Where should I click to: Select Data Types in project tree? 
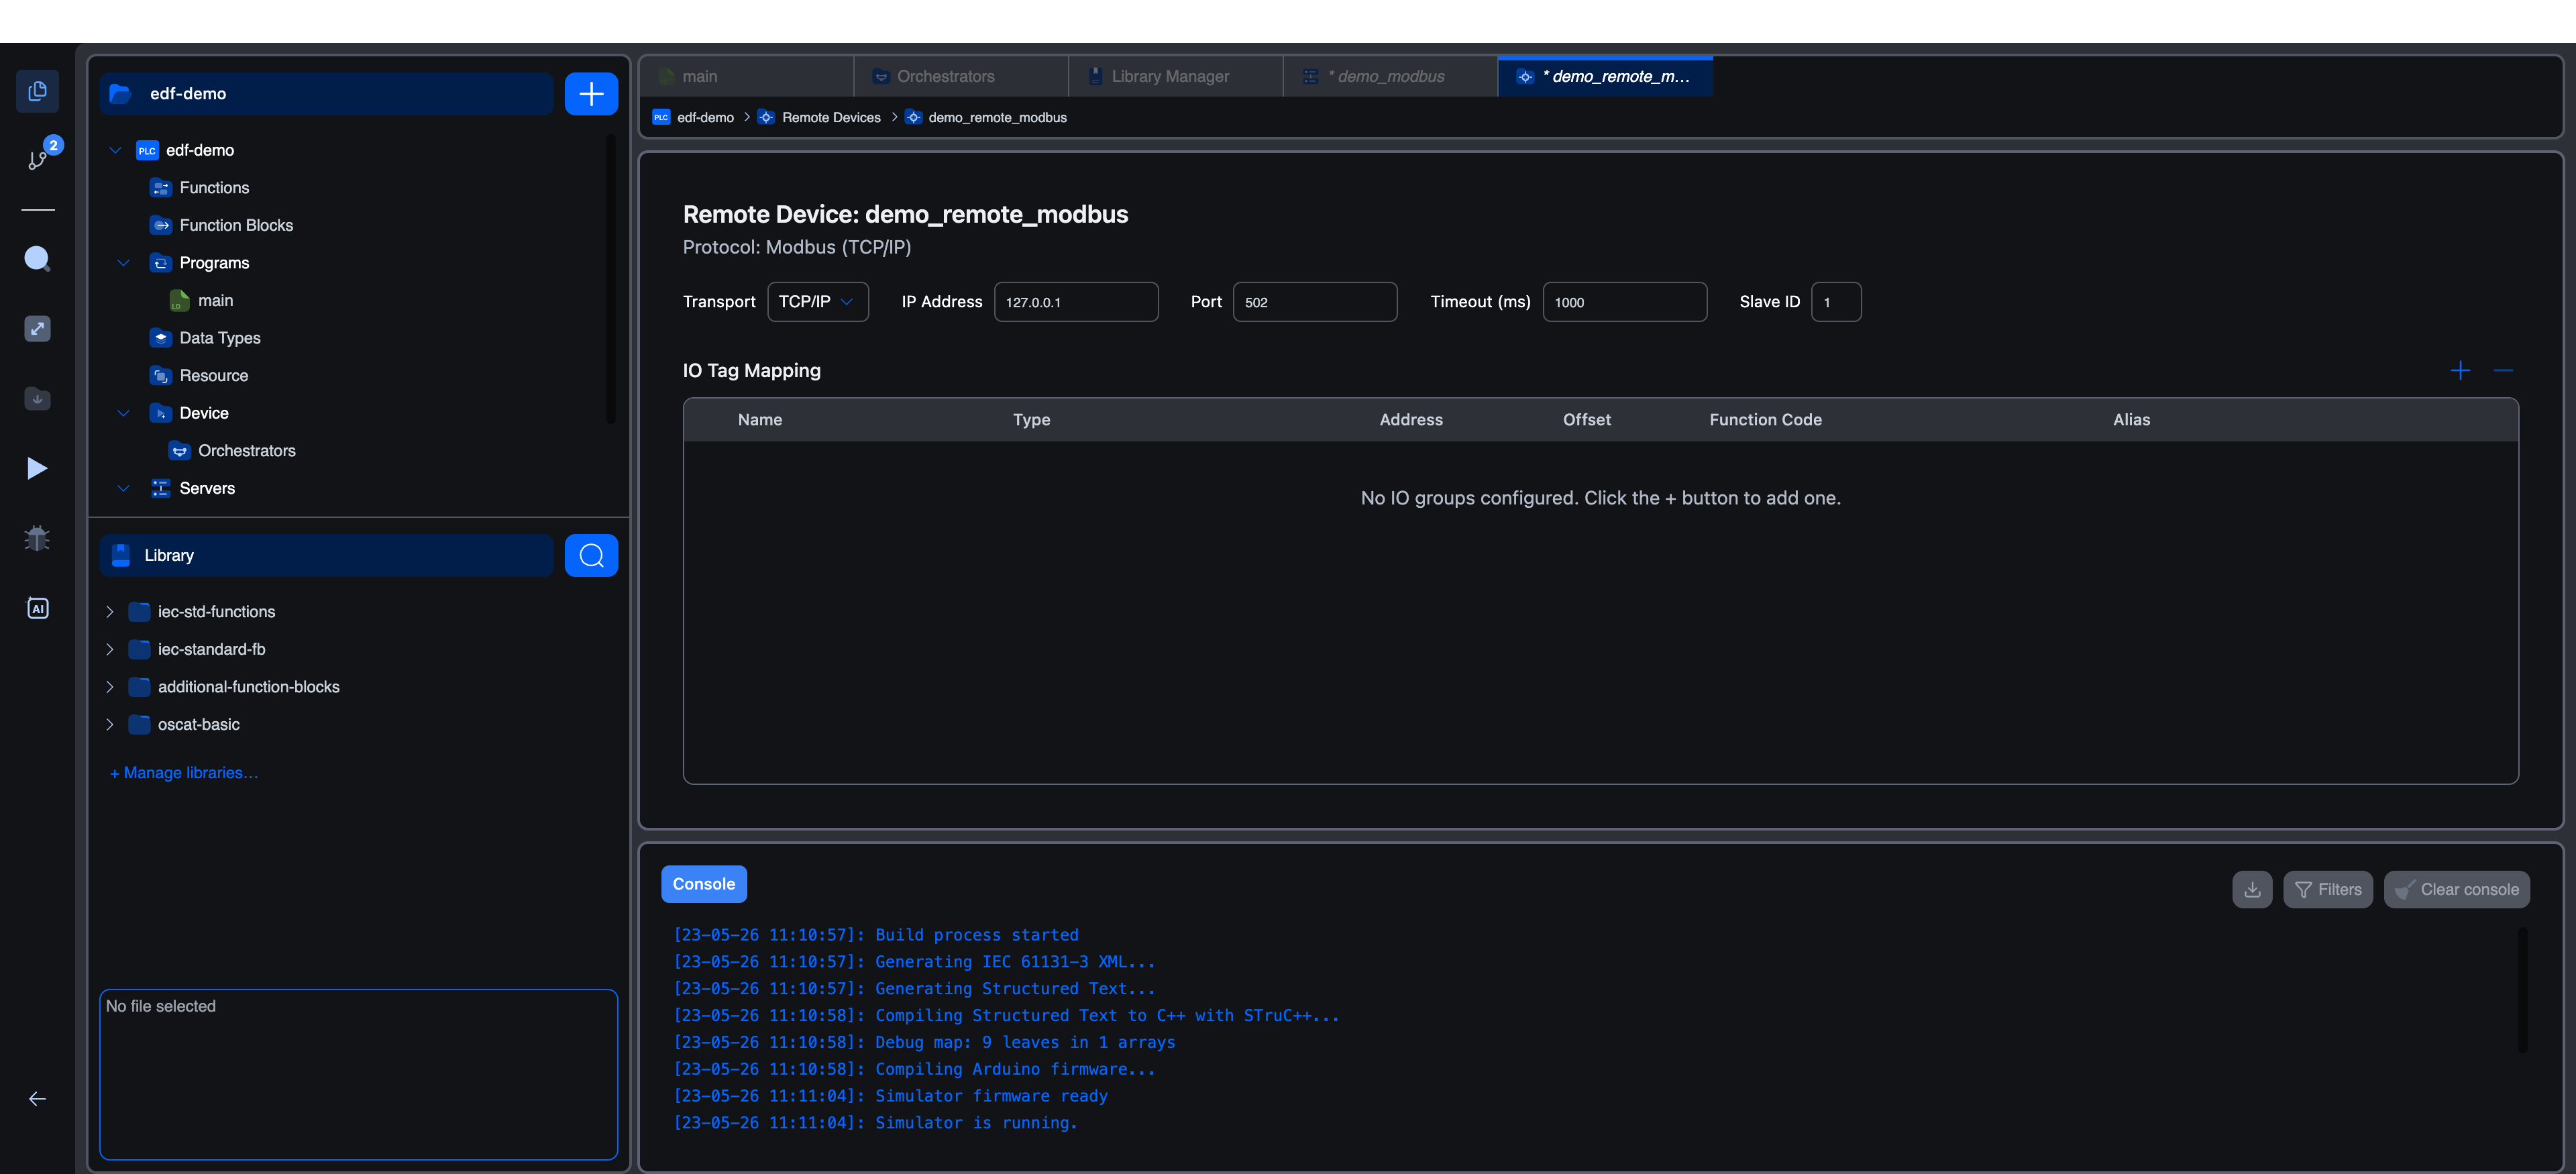[220, 338]
